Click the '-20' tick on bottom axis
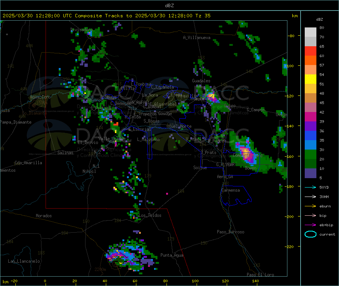The image size is (339, 286). point(14,281)
